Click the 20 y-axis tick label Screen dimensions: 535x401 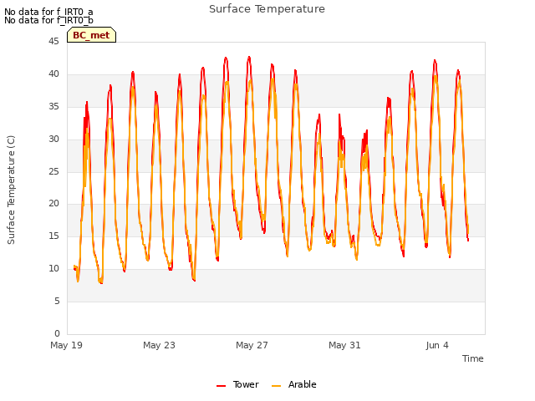[53, 204]
